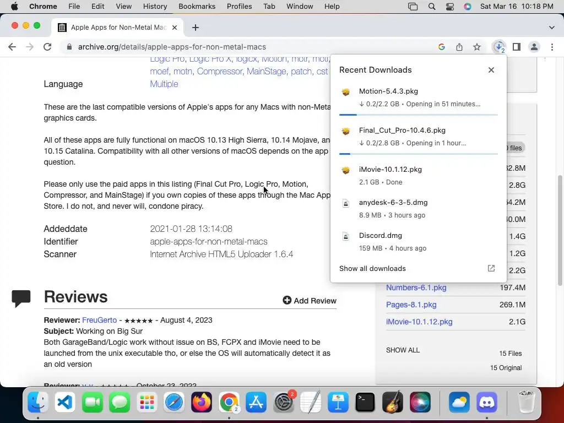Click SHOW ALL files link

[403, 350]
